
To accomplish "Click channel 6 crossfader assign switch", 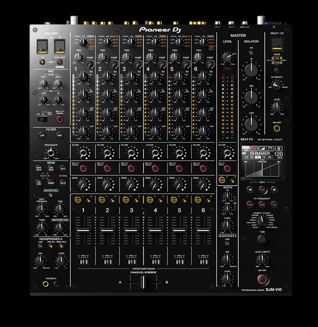I will point(203,262).
